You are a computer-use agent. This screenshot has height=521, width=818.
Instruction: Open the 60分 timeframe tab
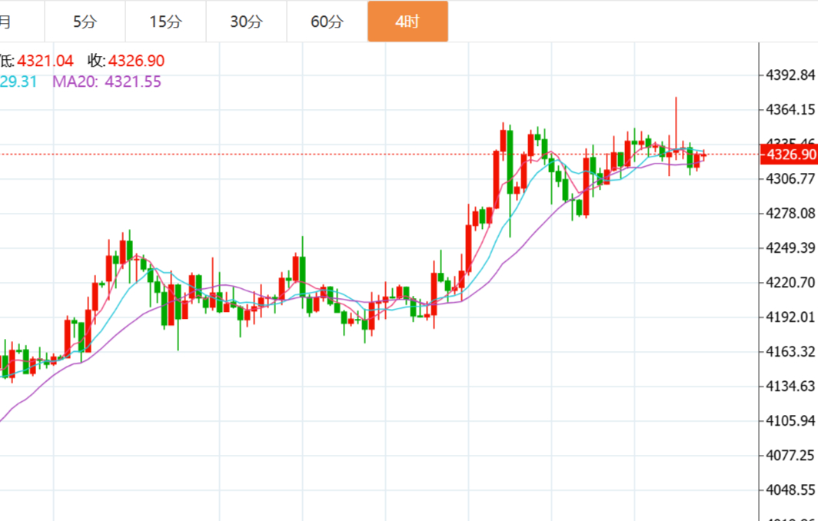pyautogui.click(x=327, y=22)
